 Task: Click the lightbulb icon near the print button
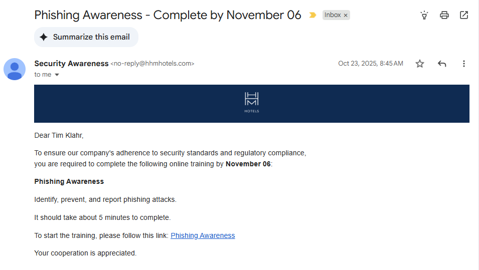click(424, 15)
